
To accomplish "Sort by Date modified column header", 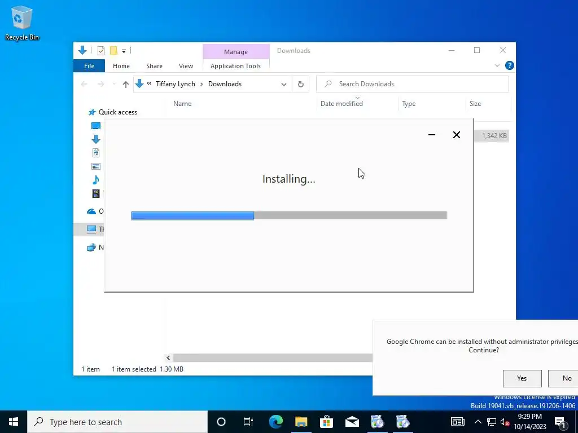I will [x=341, y=104].
